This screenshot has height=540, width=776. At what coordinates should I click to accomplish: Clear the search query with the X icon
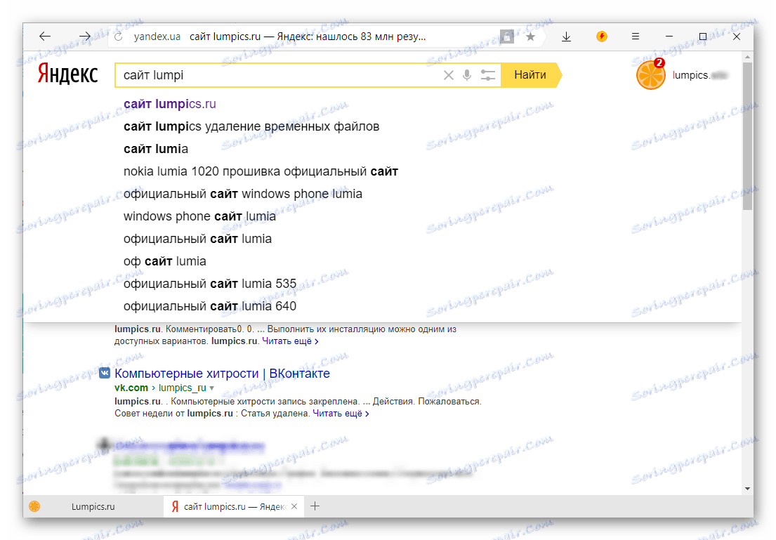(448, 75)
